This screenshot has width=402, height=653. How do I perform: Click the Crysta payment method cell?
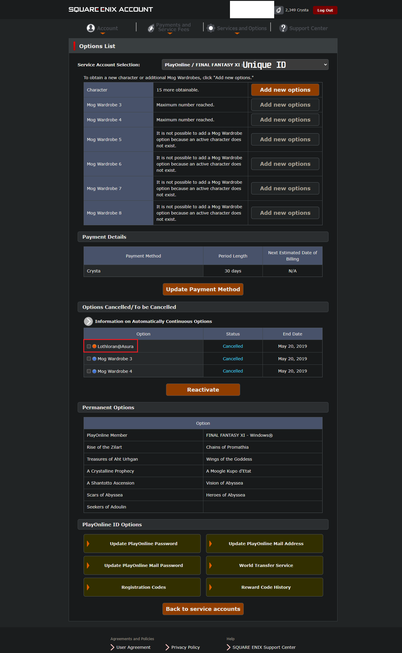[143, 271]
